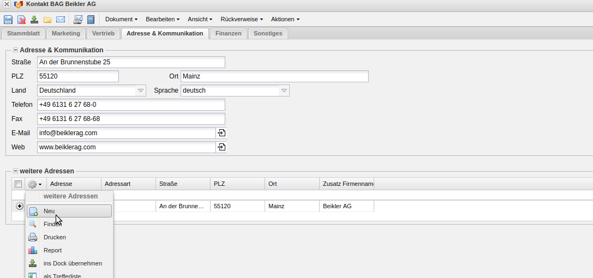Image resolution: width=593 pixels, height=278 pixels.
Task: Click the delete document icon with red X
Action: tap(21, 20)
